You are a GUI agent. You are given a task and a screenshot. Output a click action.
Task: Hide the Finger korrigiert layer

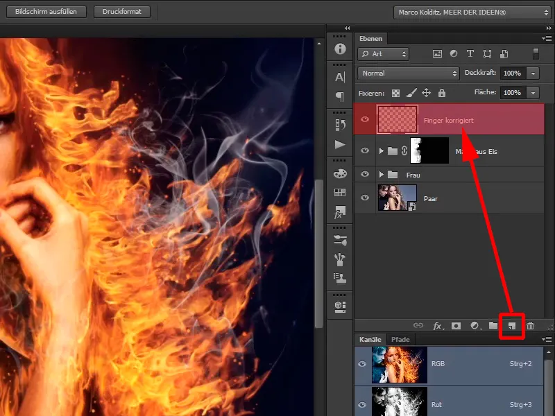[365, 119]
